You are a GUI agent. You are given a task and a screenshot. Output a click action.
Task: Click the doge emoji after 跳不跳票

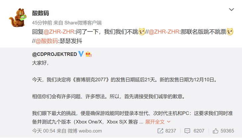230,32
